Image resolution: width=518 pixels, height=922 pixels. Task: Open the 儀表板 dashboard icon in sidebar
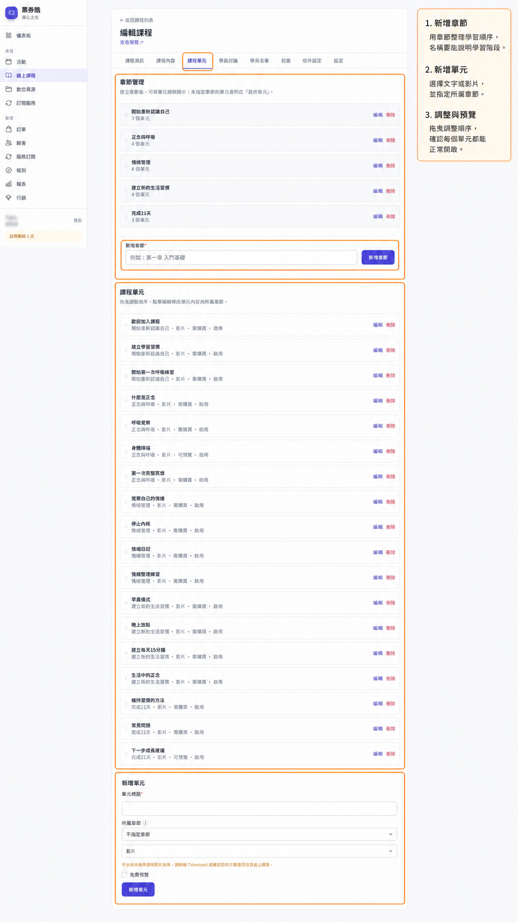(x=8, y=35)
